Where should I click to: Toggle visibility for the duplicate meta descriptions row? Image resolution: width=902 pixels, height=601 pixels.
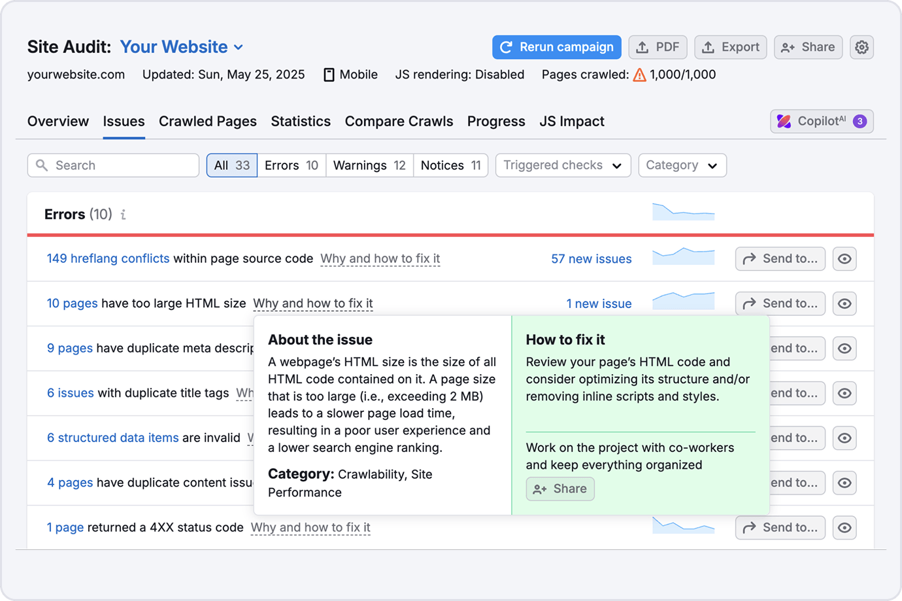point(844,349)
